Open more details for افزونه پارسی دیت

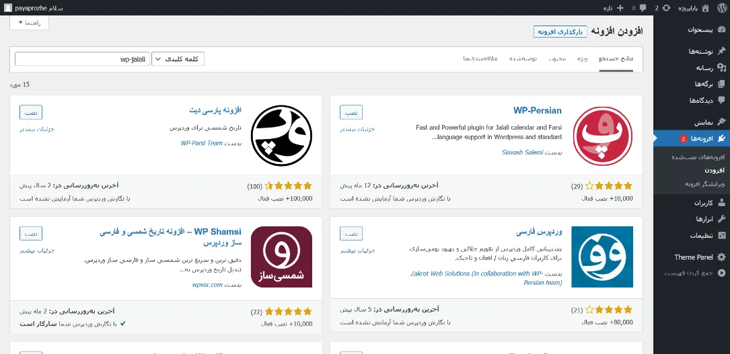(x=37, y=129)
